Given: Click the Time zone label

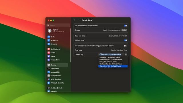Looking at the screenshot, I should click(78, 50).
